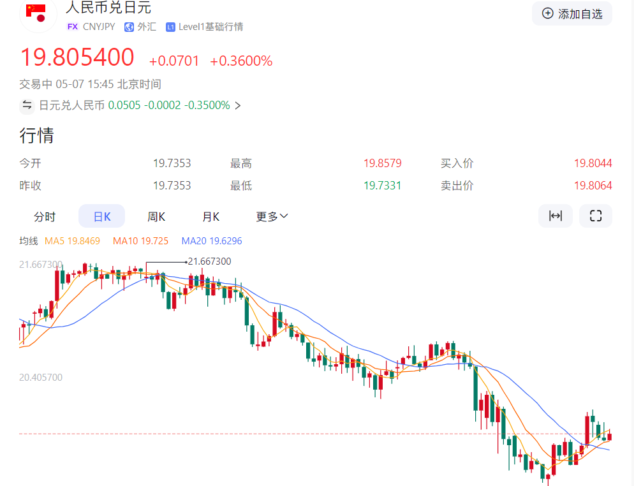Image resolution: width=634 pixels, height=486 pixels.
Task: Click the 均线 label above the chart
Action: point(29,241)
